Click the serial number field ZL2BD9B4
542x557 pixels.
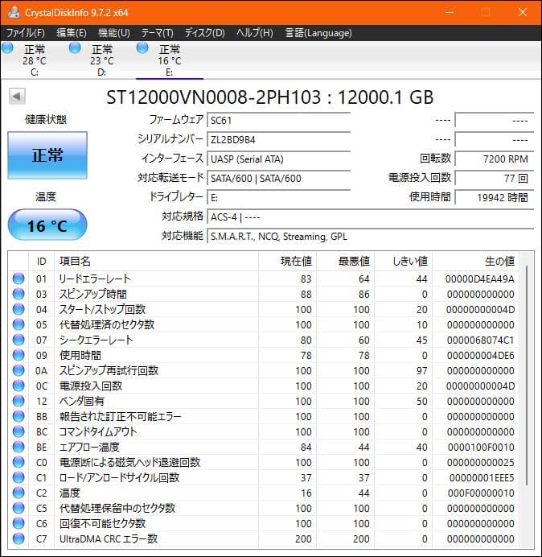[278, 139]
